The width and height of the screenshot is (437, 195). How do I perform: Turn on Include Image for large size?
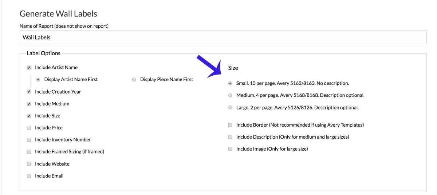(230, 149)
